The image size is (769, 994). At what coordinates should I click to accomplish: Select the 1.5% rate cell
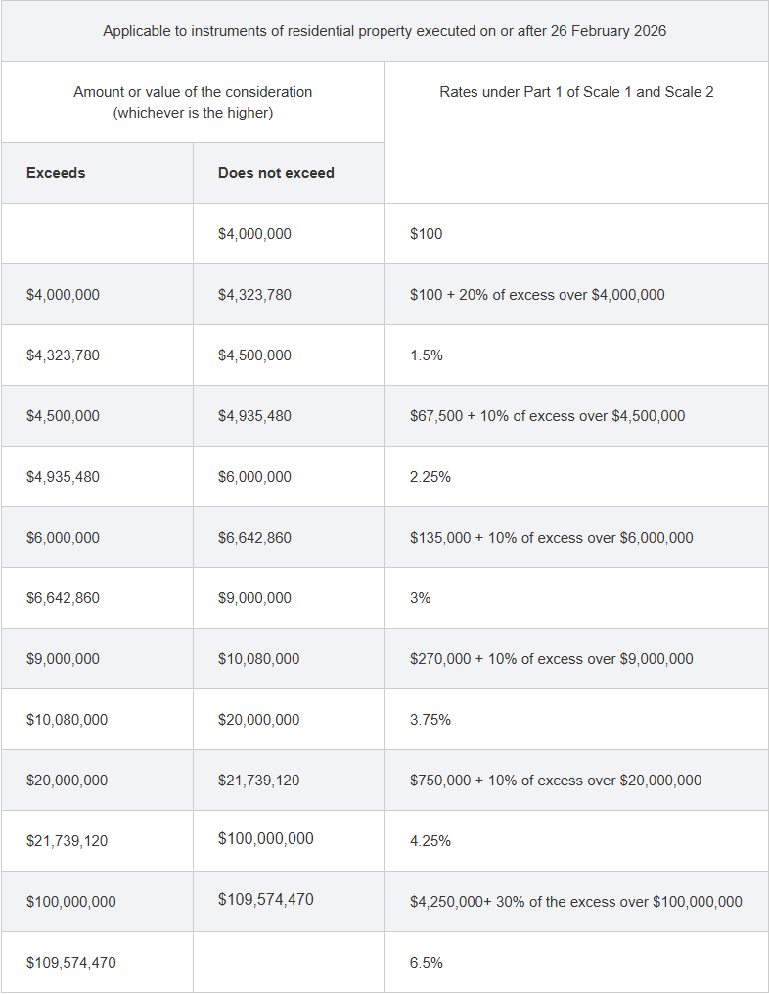(576, 355)
